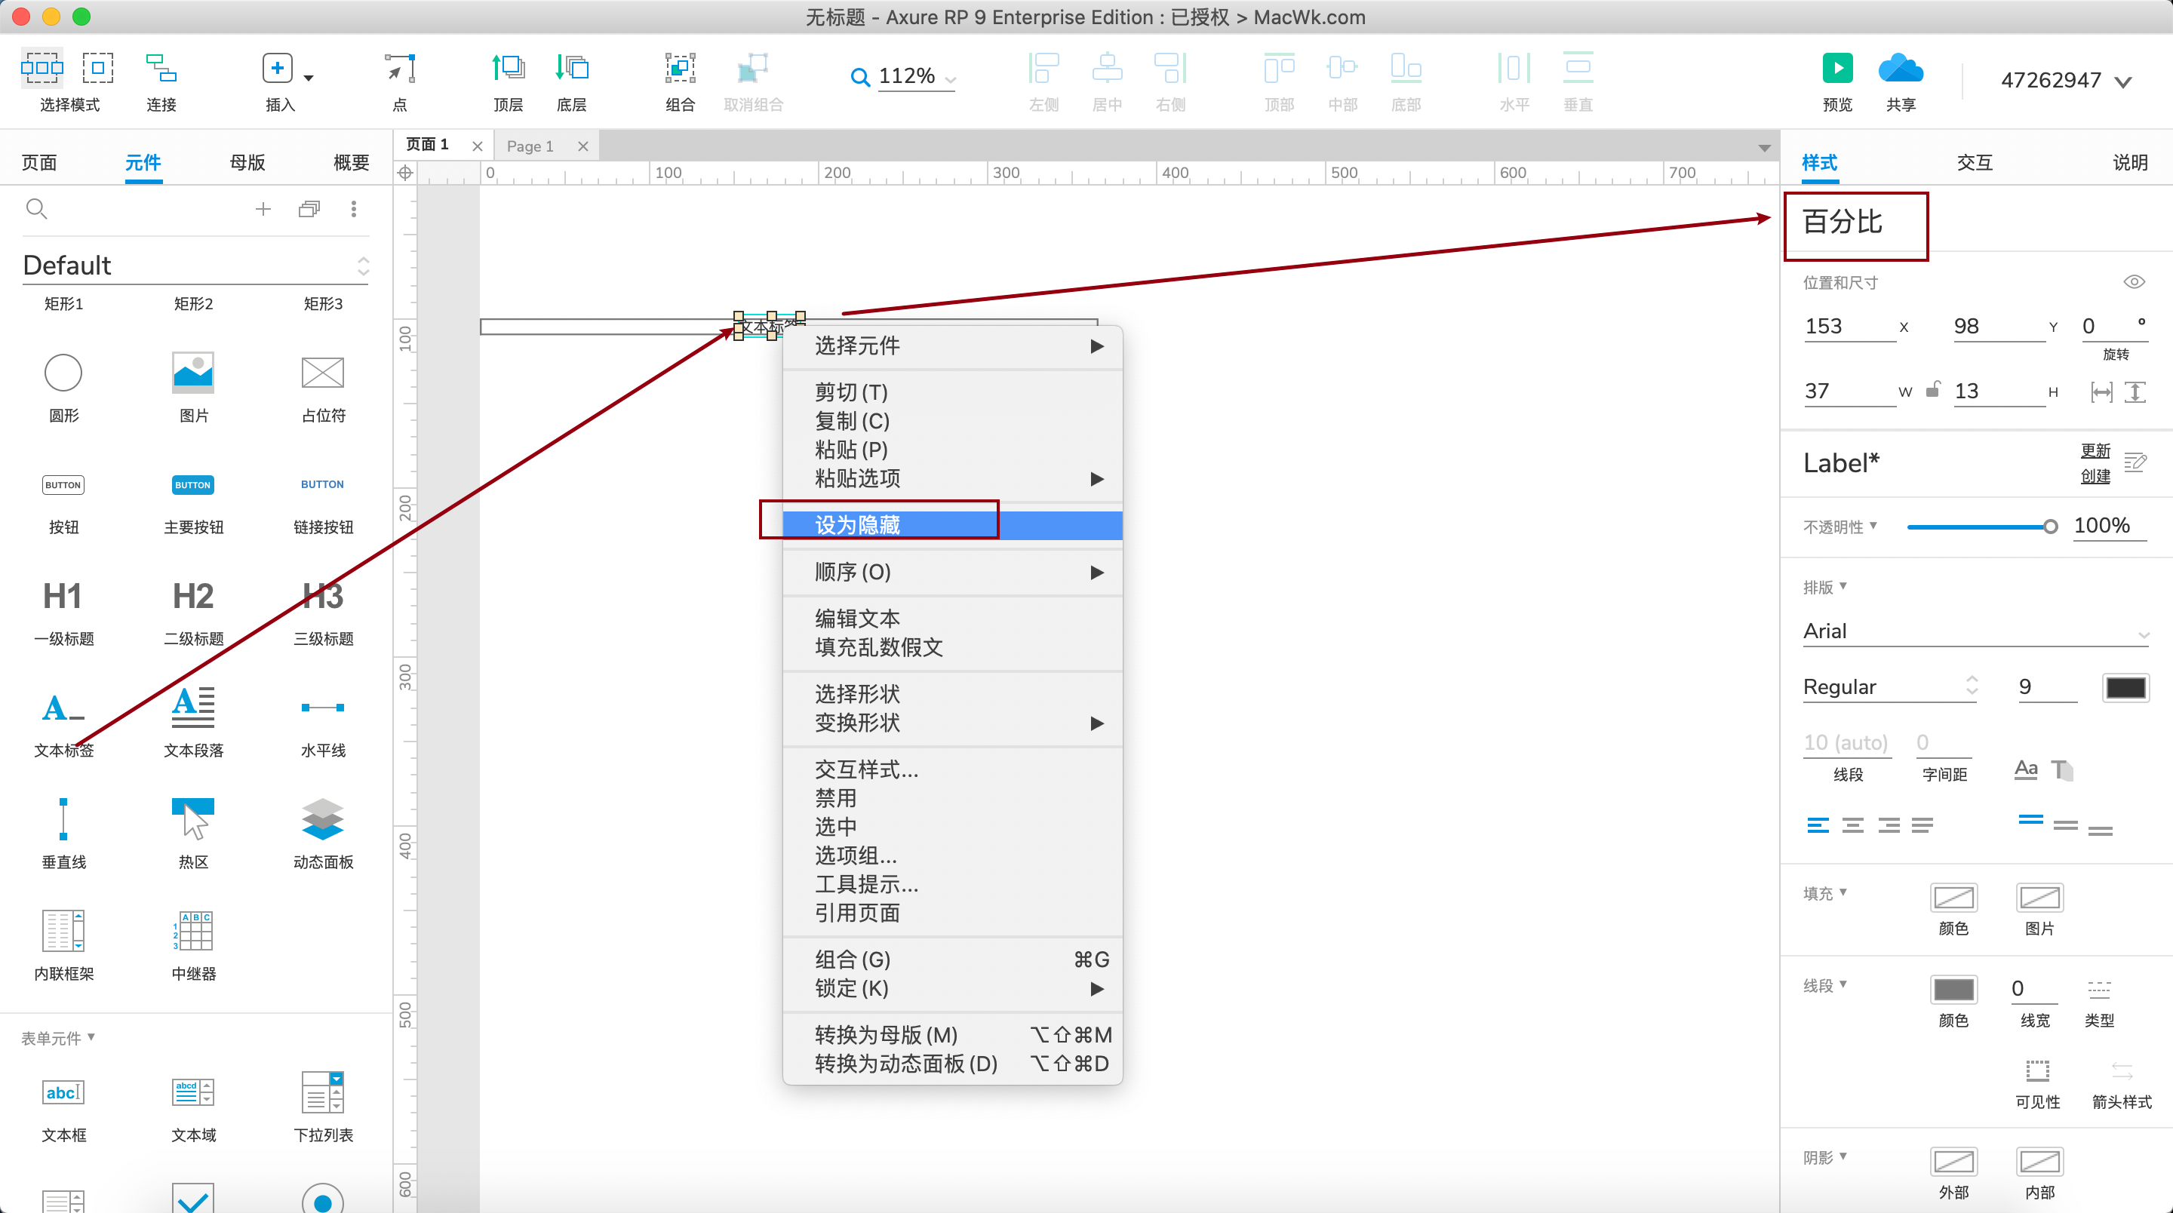Open 选择元件 submenu

coord(951,345)
